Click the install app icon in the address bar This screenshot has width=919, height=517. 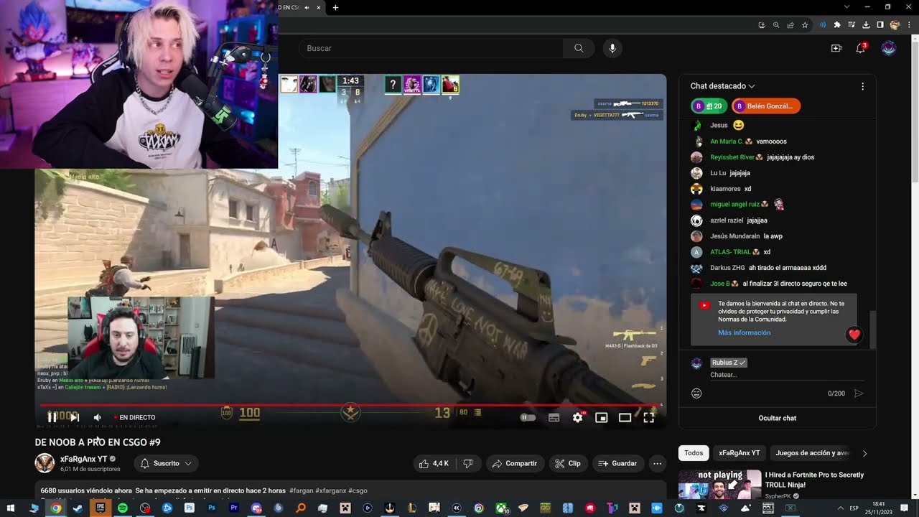click(762, 25)
